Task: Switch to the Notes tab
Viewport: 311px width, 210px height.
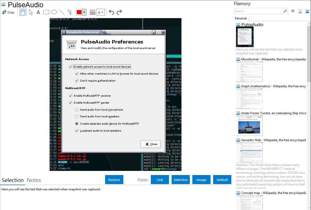Action: (x=34, y=180)
